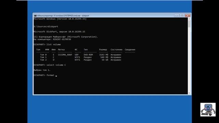Screen dimensions: 219x123
Task: Click the 'Том 2' row entry
Action: pos(43,60)
